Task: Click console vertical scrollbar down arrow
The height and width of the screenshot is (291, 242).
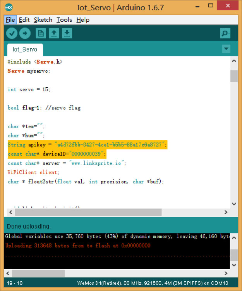Action: click(x=234, y=265)
